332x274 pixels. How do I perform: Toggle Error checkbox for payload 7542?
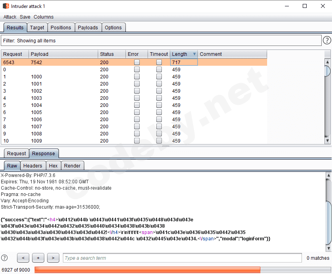(x=137, y=62)
